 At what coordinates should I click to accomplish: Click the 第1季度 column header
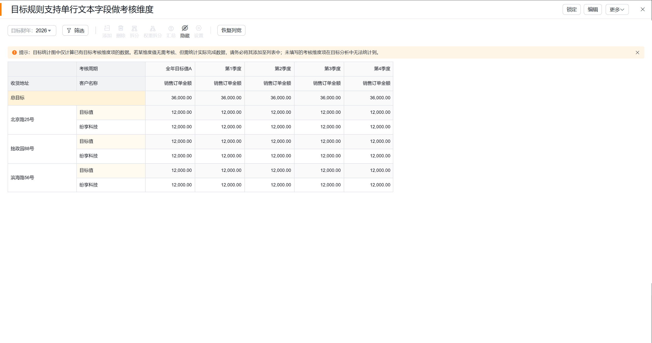click(x=220, y=69)
